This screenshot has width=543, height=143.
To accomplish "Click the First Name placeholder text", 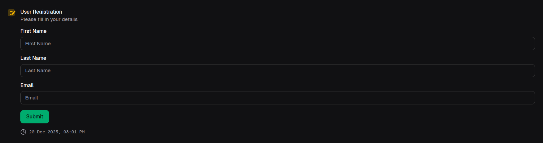I will [x=38, y=44].
